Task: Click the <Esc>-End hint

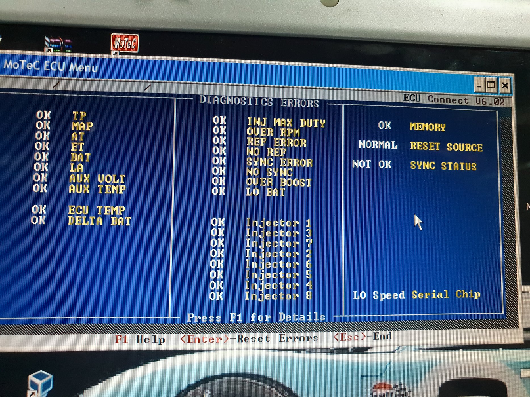Action: (x=363, y=337)
